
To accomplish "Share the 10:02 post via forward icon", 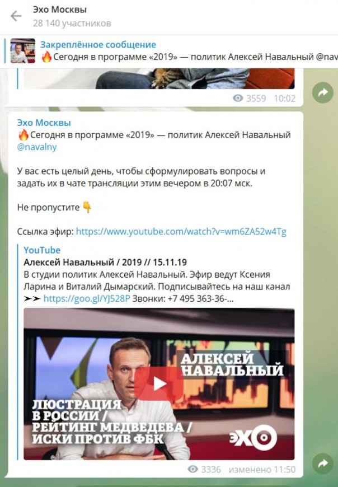I will (x=323, y=92).
